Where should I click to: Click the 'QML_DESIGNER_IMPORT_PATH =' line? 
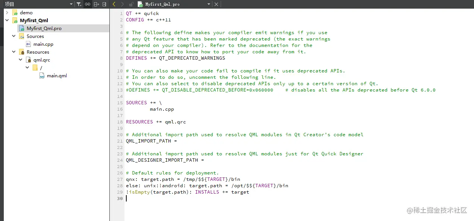[165, 160]
